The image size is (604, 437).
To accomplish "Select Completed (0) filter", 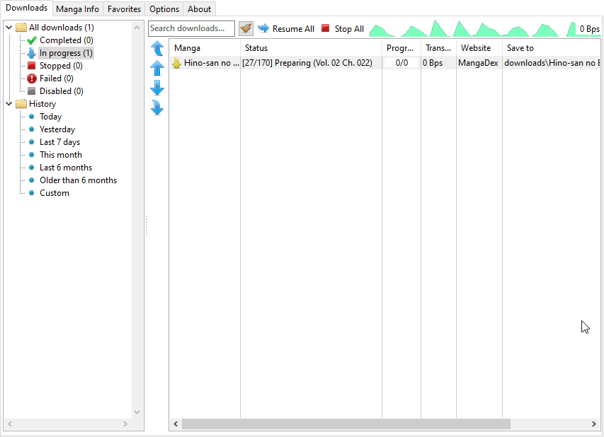I will pyautogui.click(x=67, y=40).
